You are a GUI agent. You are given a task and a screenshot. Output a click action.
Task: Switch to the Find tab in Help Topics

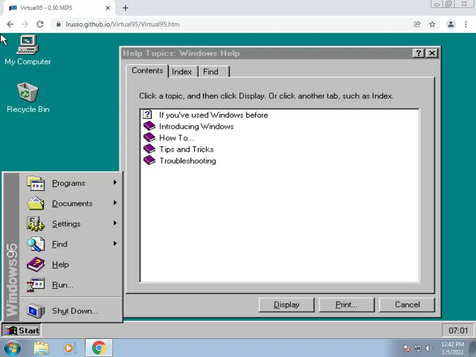coord(213,72)
